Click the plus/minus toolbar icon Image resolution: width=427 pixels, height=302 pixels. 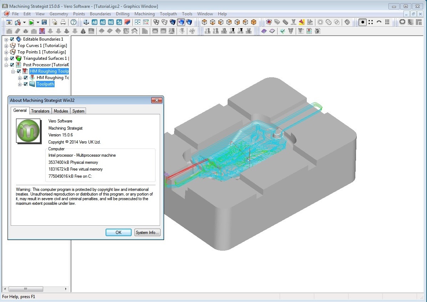pyautogui.click(x=119, y=22)
